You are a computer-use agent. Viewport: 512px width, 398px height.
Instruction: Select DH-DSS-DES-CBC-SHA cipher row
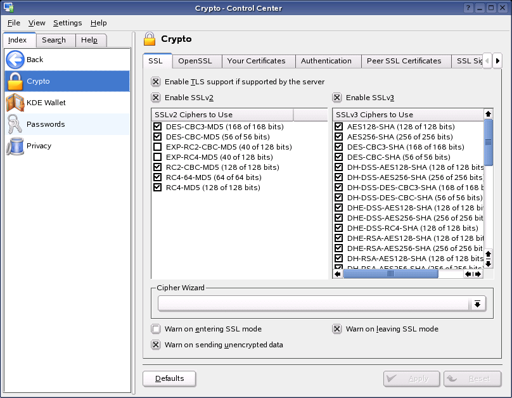[x=408, y=198]
